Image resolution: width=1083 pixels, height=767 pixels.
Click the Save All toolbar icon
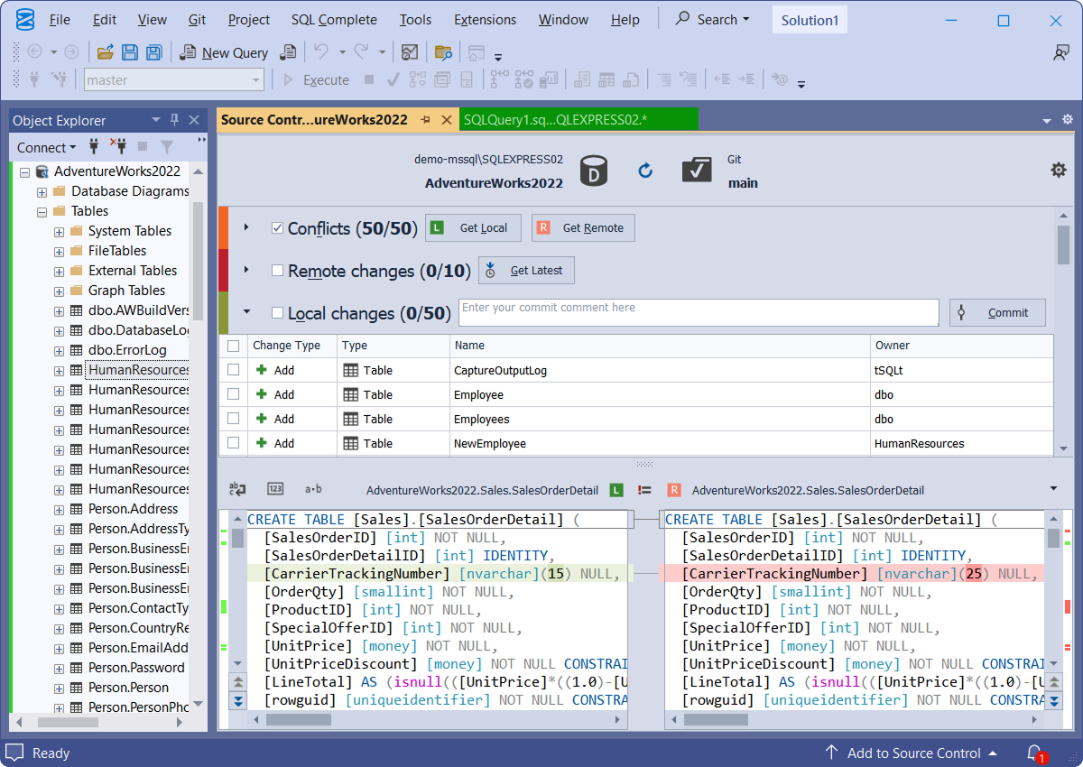coord(154,52)
